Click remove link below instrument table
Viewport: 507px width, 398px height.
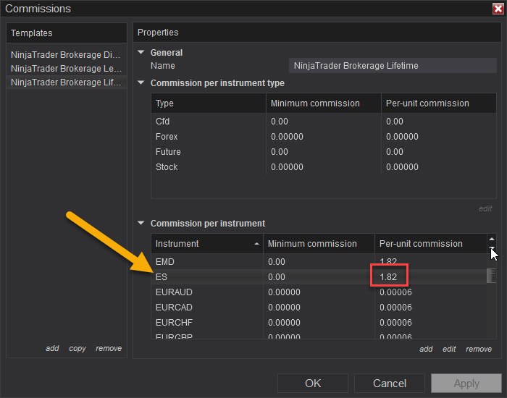click(x=479, y=349)
